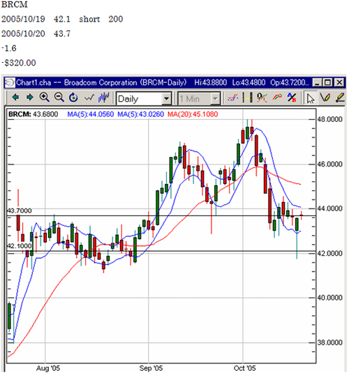
Task: Select the line chart style icon
Action: pos(89,98)
